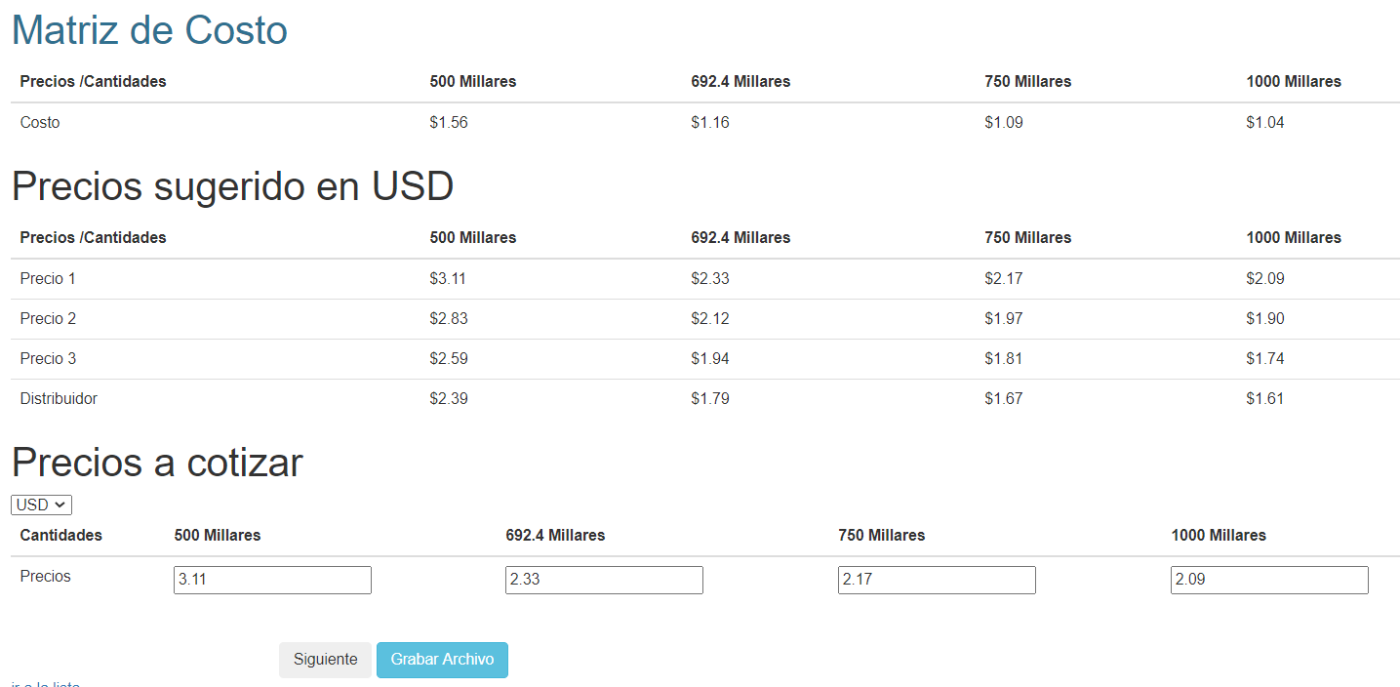Follow the 'ir a la lista' link
Screen dimensions: 1400x687
46,684
